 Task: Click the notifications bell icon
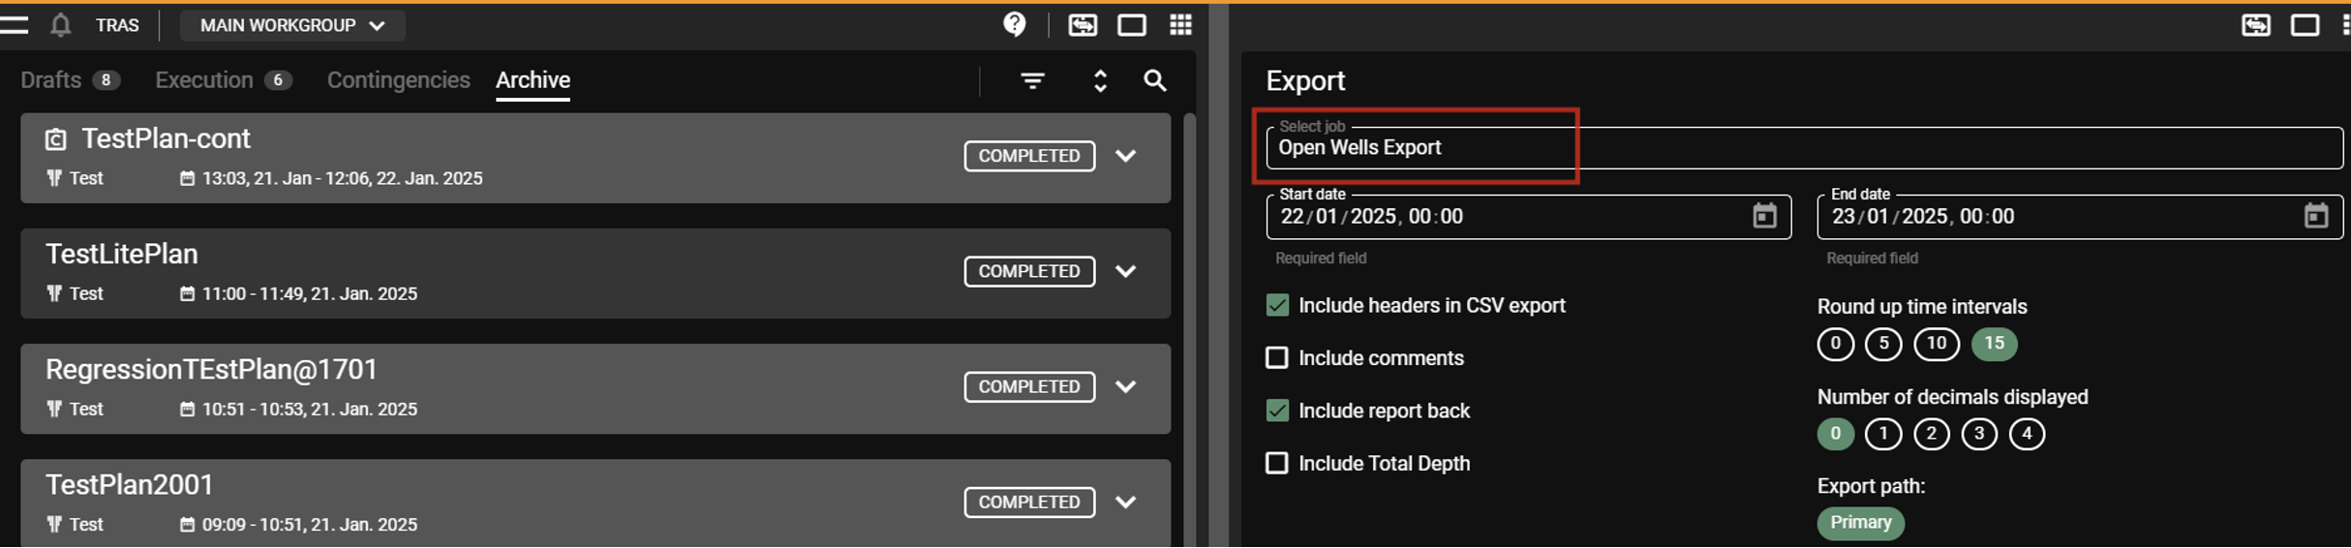click(60, 25)
